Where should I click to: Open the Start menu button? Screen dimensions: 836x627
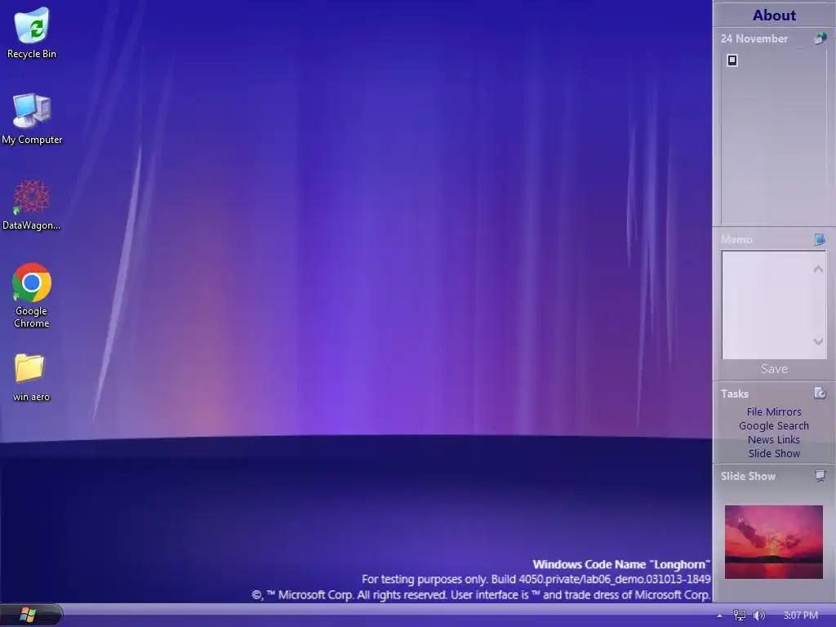coord(29,615)
